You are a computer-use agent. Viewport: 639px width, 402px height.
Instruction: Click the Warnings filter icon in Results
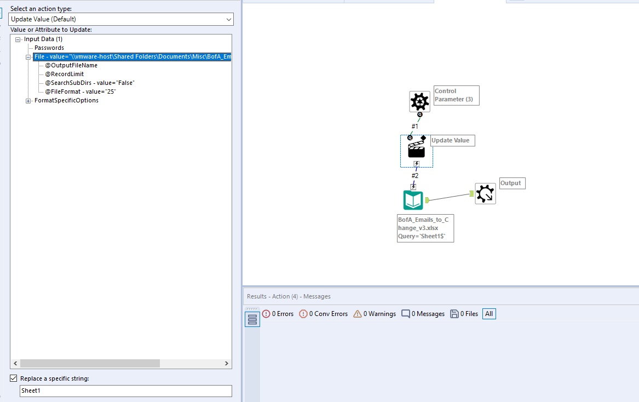pyautogui.click(x=359, y=314)
